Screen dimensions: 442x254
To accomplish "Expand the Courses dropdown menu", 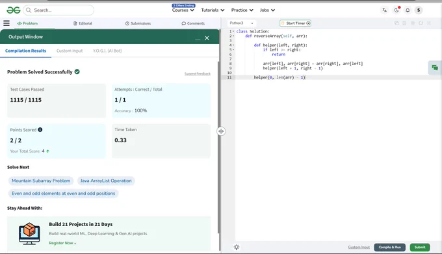I will tap(183, 10).
